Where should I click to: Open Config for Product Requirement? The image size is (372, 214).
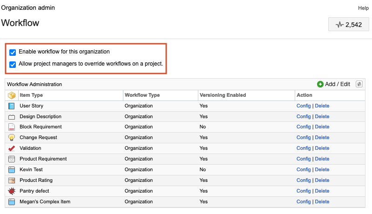[304, 159]
